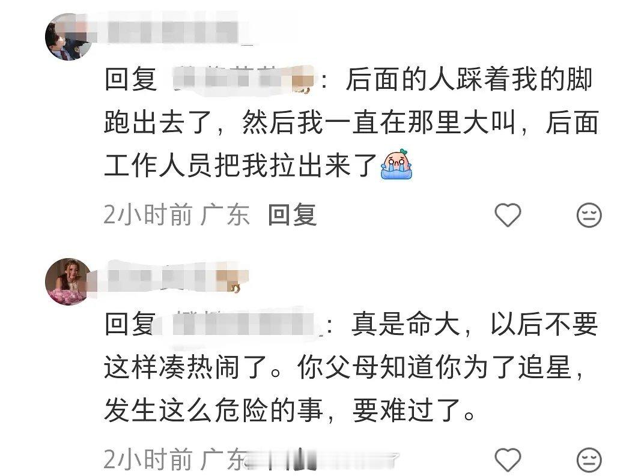Like the first comment with the heart icon
This screenshot has height=476, width=644.
tap(508, 215)
